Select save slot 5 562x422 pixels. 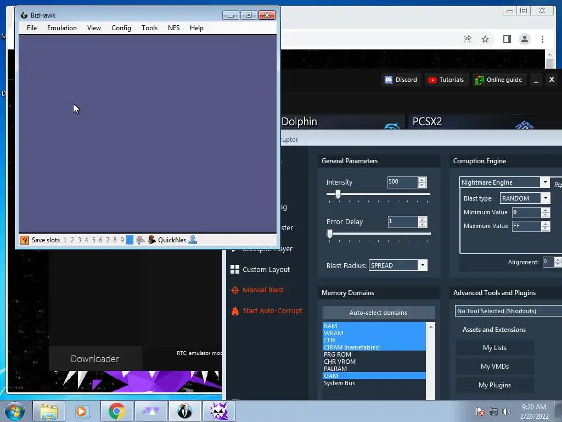93,240
